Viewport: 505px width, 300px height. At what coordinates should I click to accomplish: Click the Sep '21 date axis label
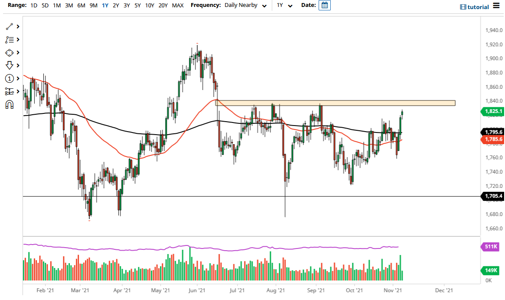pos(316,290)
